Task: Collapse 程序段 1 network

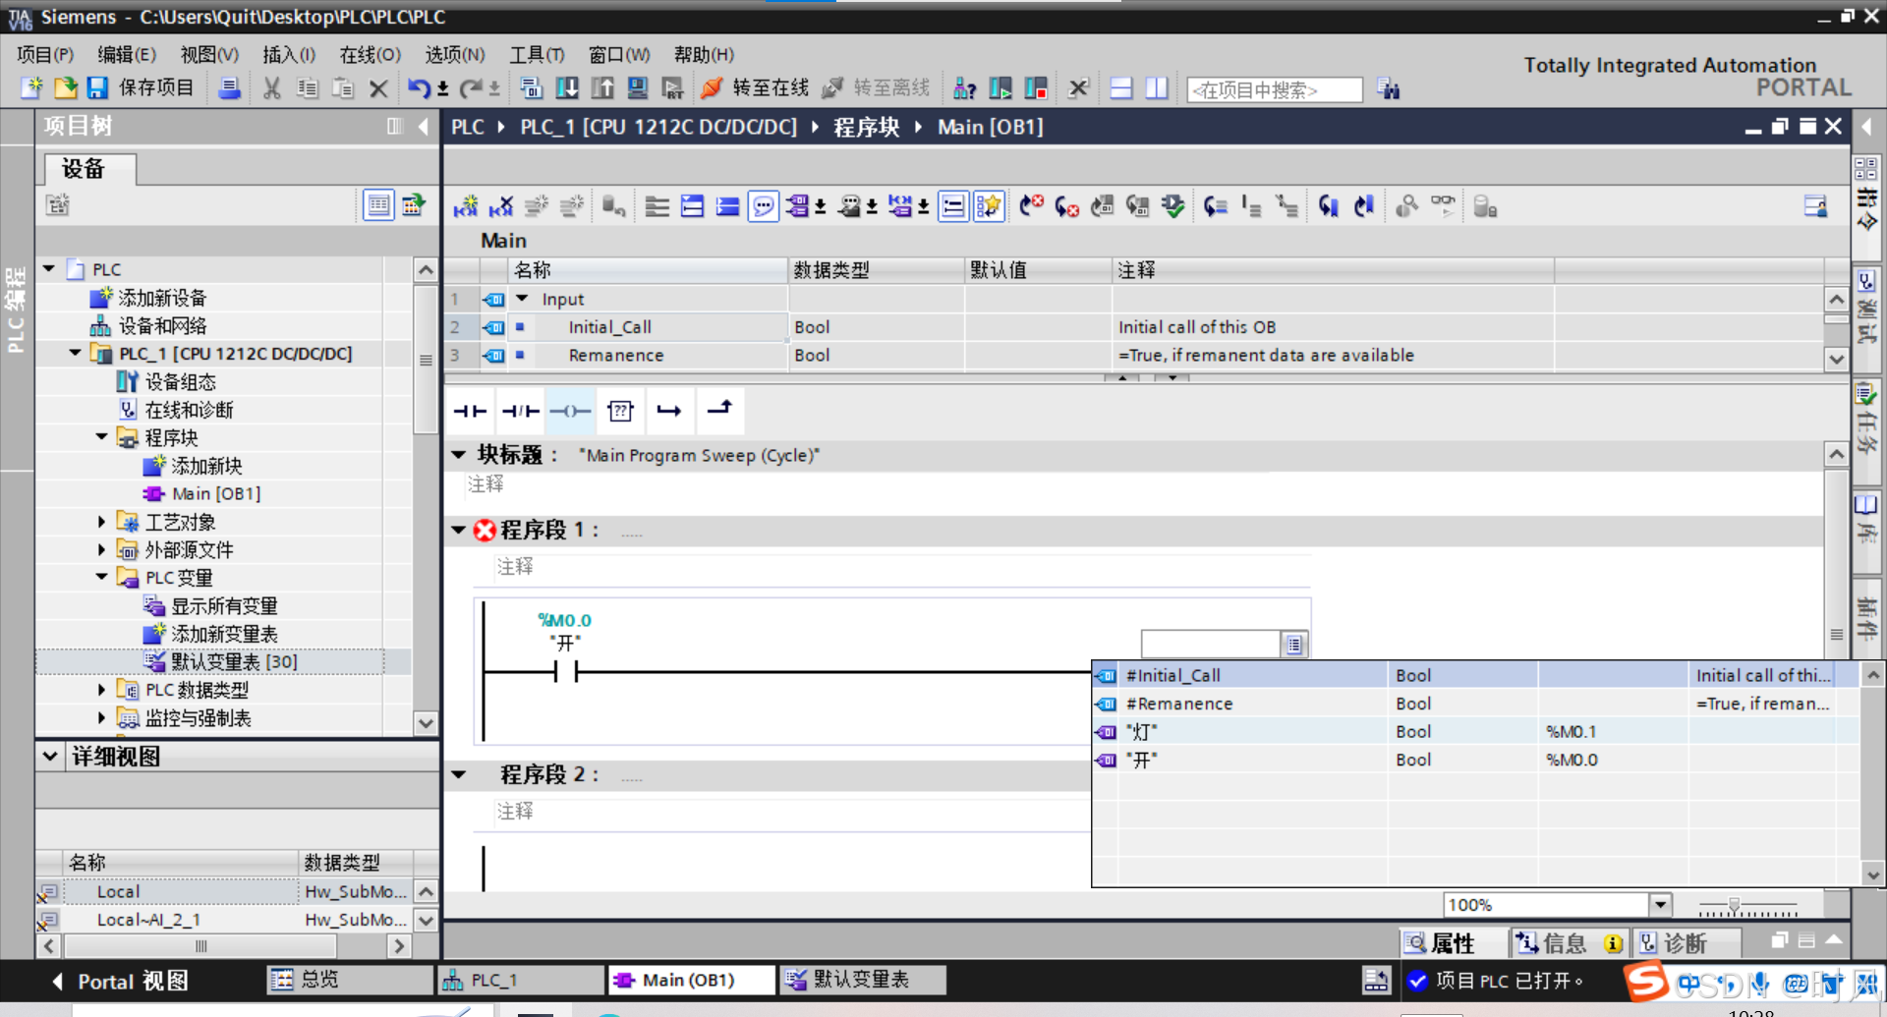Action: pos(459,531)
